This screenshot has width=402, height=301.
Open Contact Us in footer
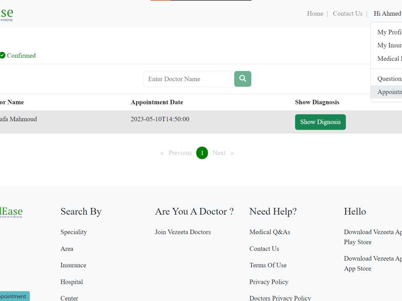coord(264,248)
